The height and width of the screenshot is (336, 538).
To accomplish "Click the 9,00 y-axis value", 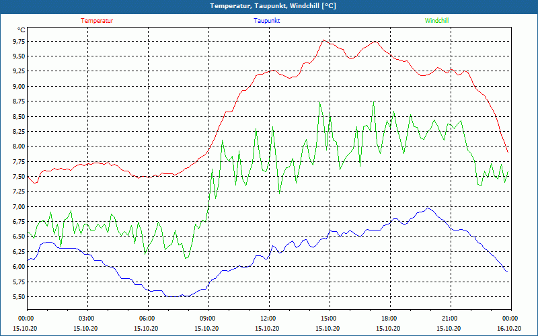I will tap(19, 87).
